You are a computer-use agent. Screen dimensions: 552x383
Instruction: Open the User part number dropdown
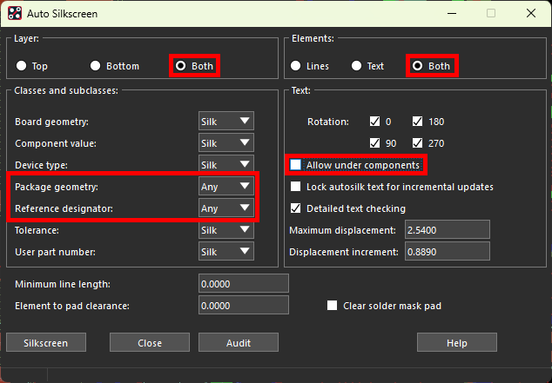click(226, 252)
